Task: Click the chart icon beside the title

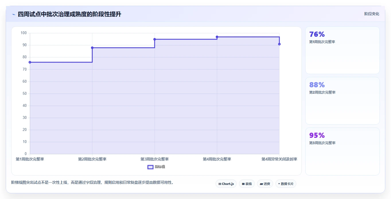Action: pos(13,14)
